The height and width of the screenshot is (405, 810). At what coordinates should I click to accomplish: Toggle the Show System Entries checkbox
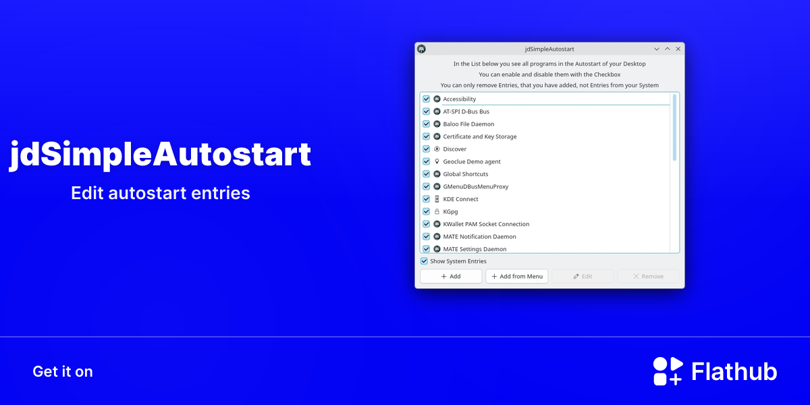(424, 261)
